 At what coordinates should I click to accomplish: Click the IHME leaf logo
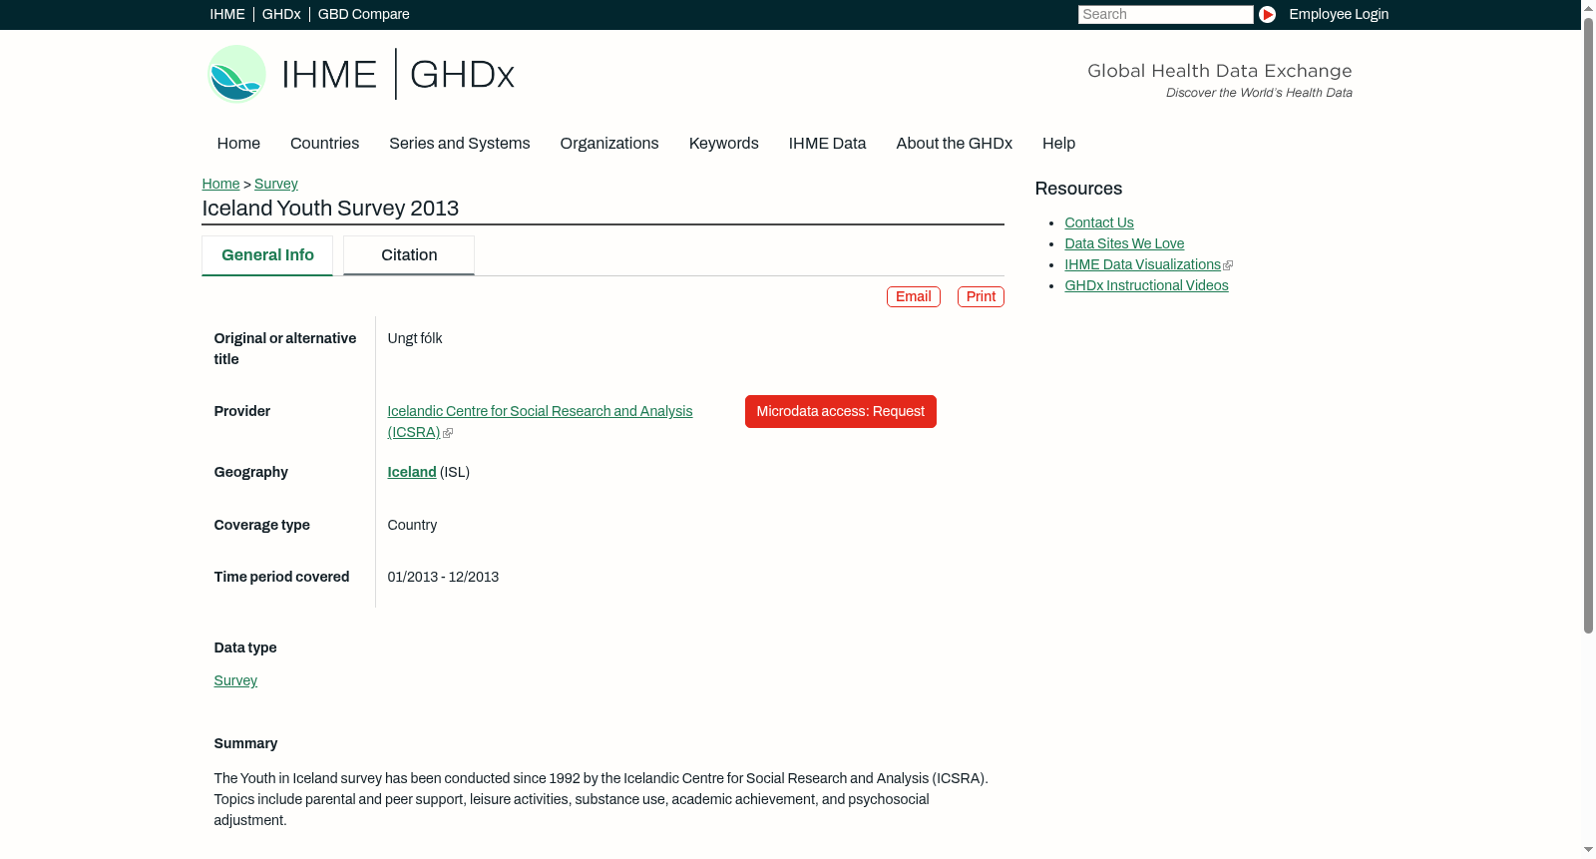pos(236,74)
